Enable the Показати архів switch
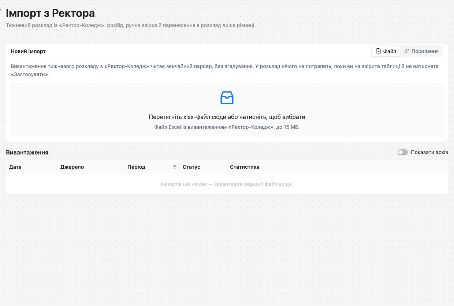 click(403, 152)
